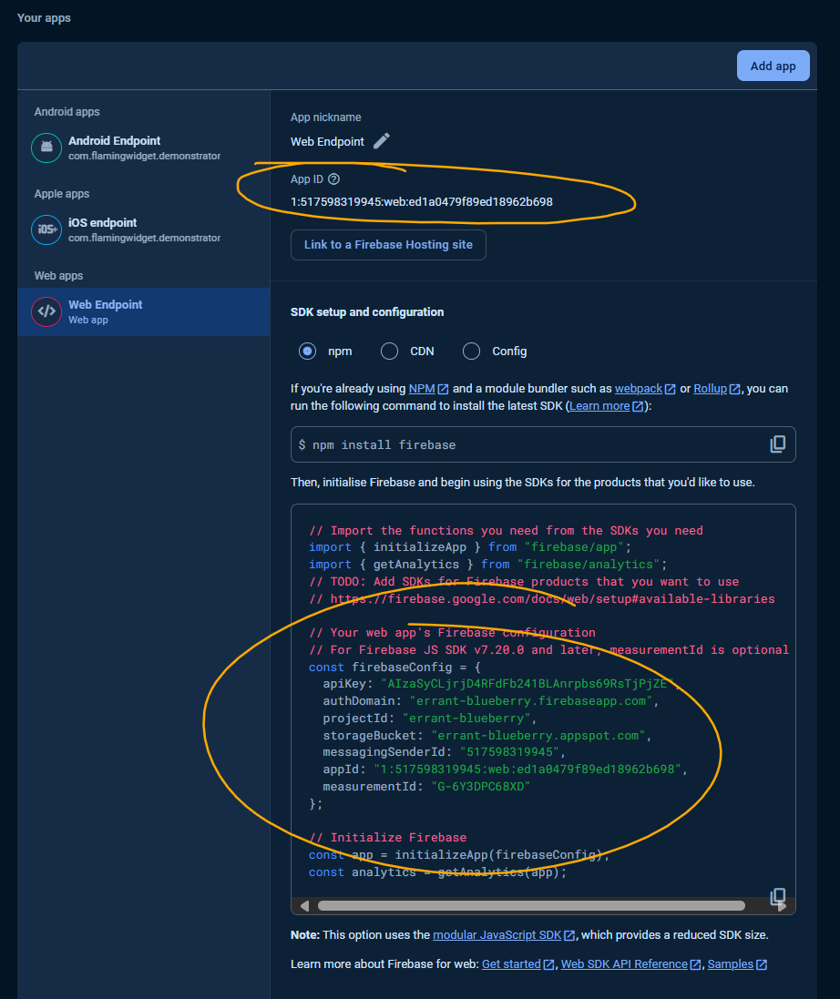Click the App ID value 1:517598319945:web text
The width and height of the screenshot is (840, 999).
click(421, 202)
